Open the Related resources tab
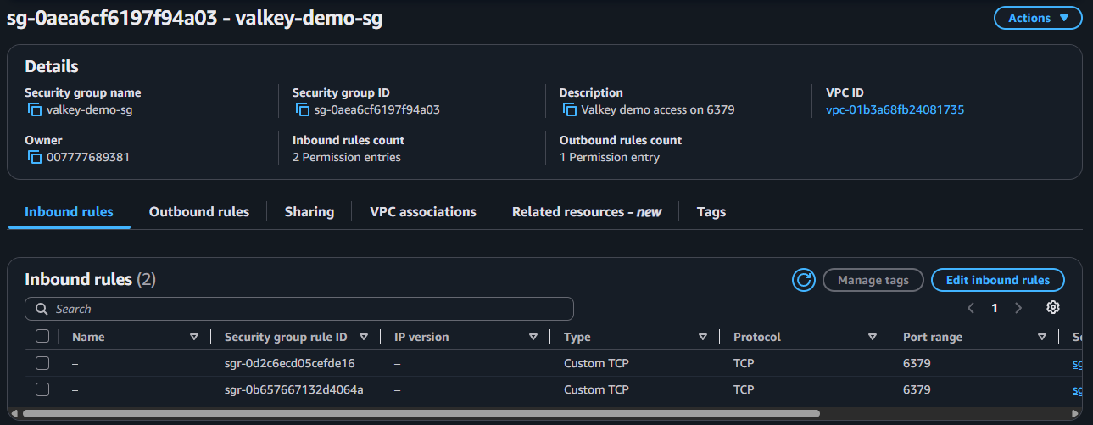The width and height of the screenshot is (1093, 425). point(587,212)
